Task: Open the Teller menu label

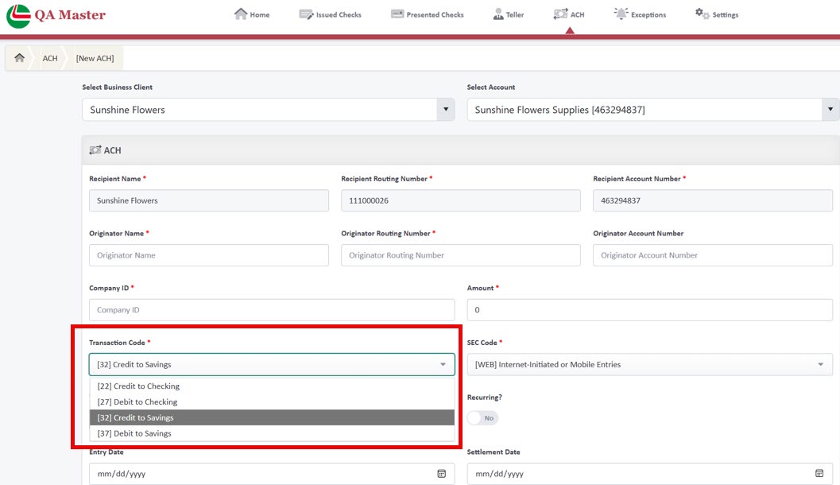Action: pos(515,15)
